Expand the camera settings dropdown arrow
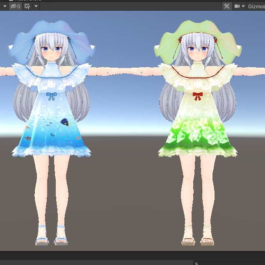 click(243, 7)
